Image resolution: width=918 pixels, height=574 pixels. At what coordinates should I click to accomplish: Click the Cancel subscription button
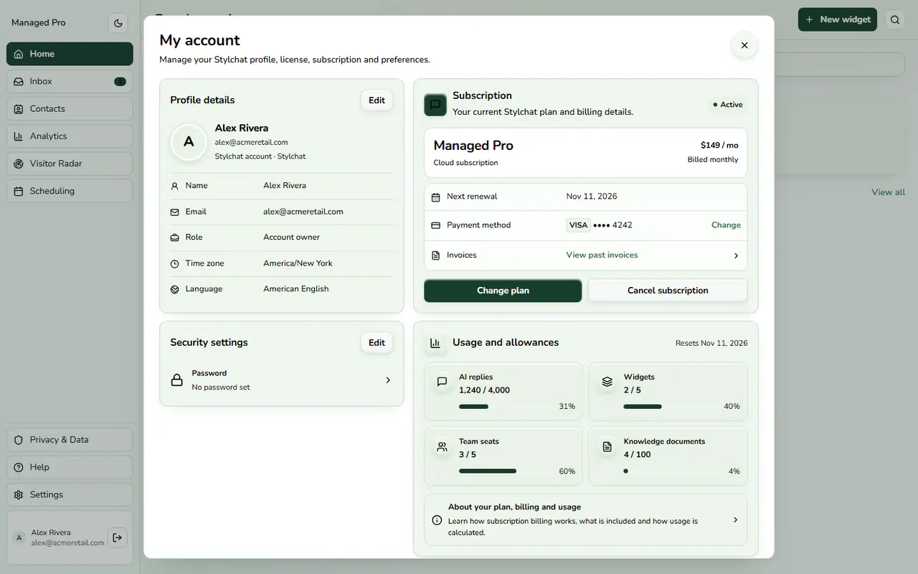668,291
